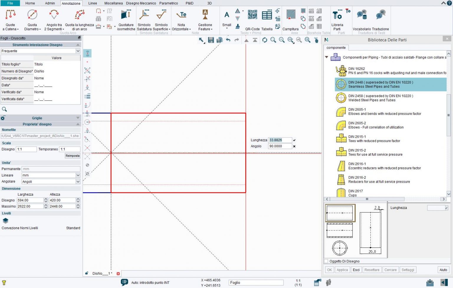Click the Undo arrow above the canvas
This screenshot has width=453, height=288.
(228, 40)
